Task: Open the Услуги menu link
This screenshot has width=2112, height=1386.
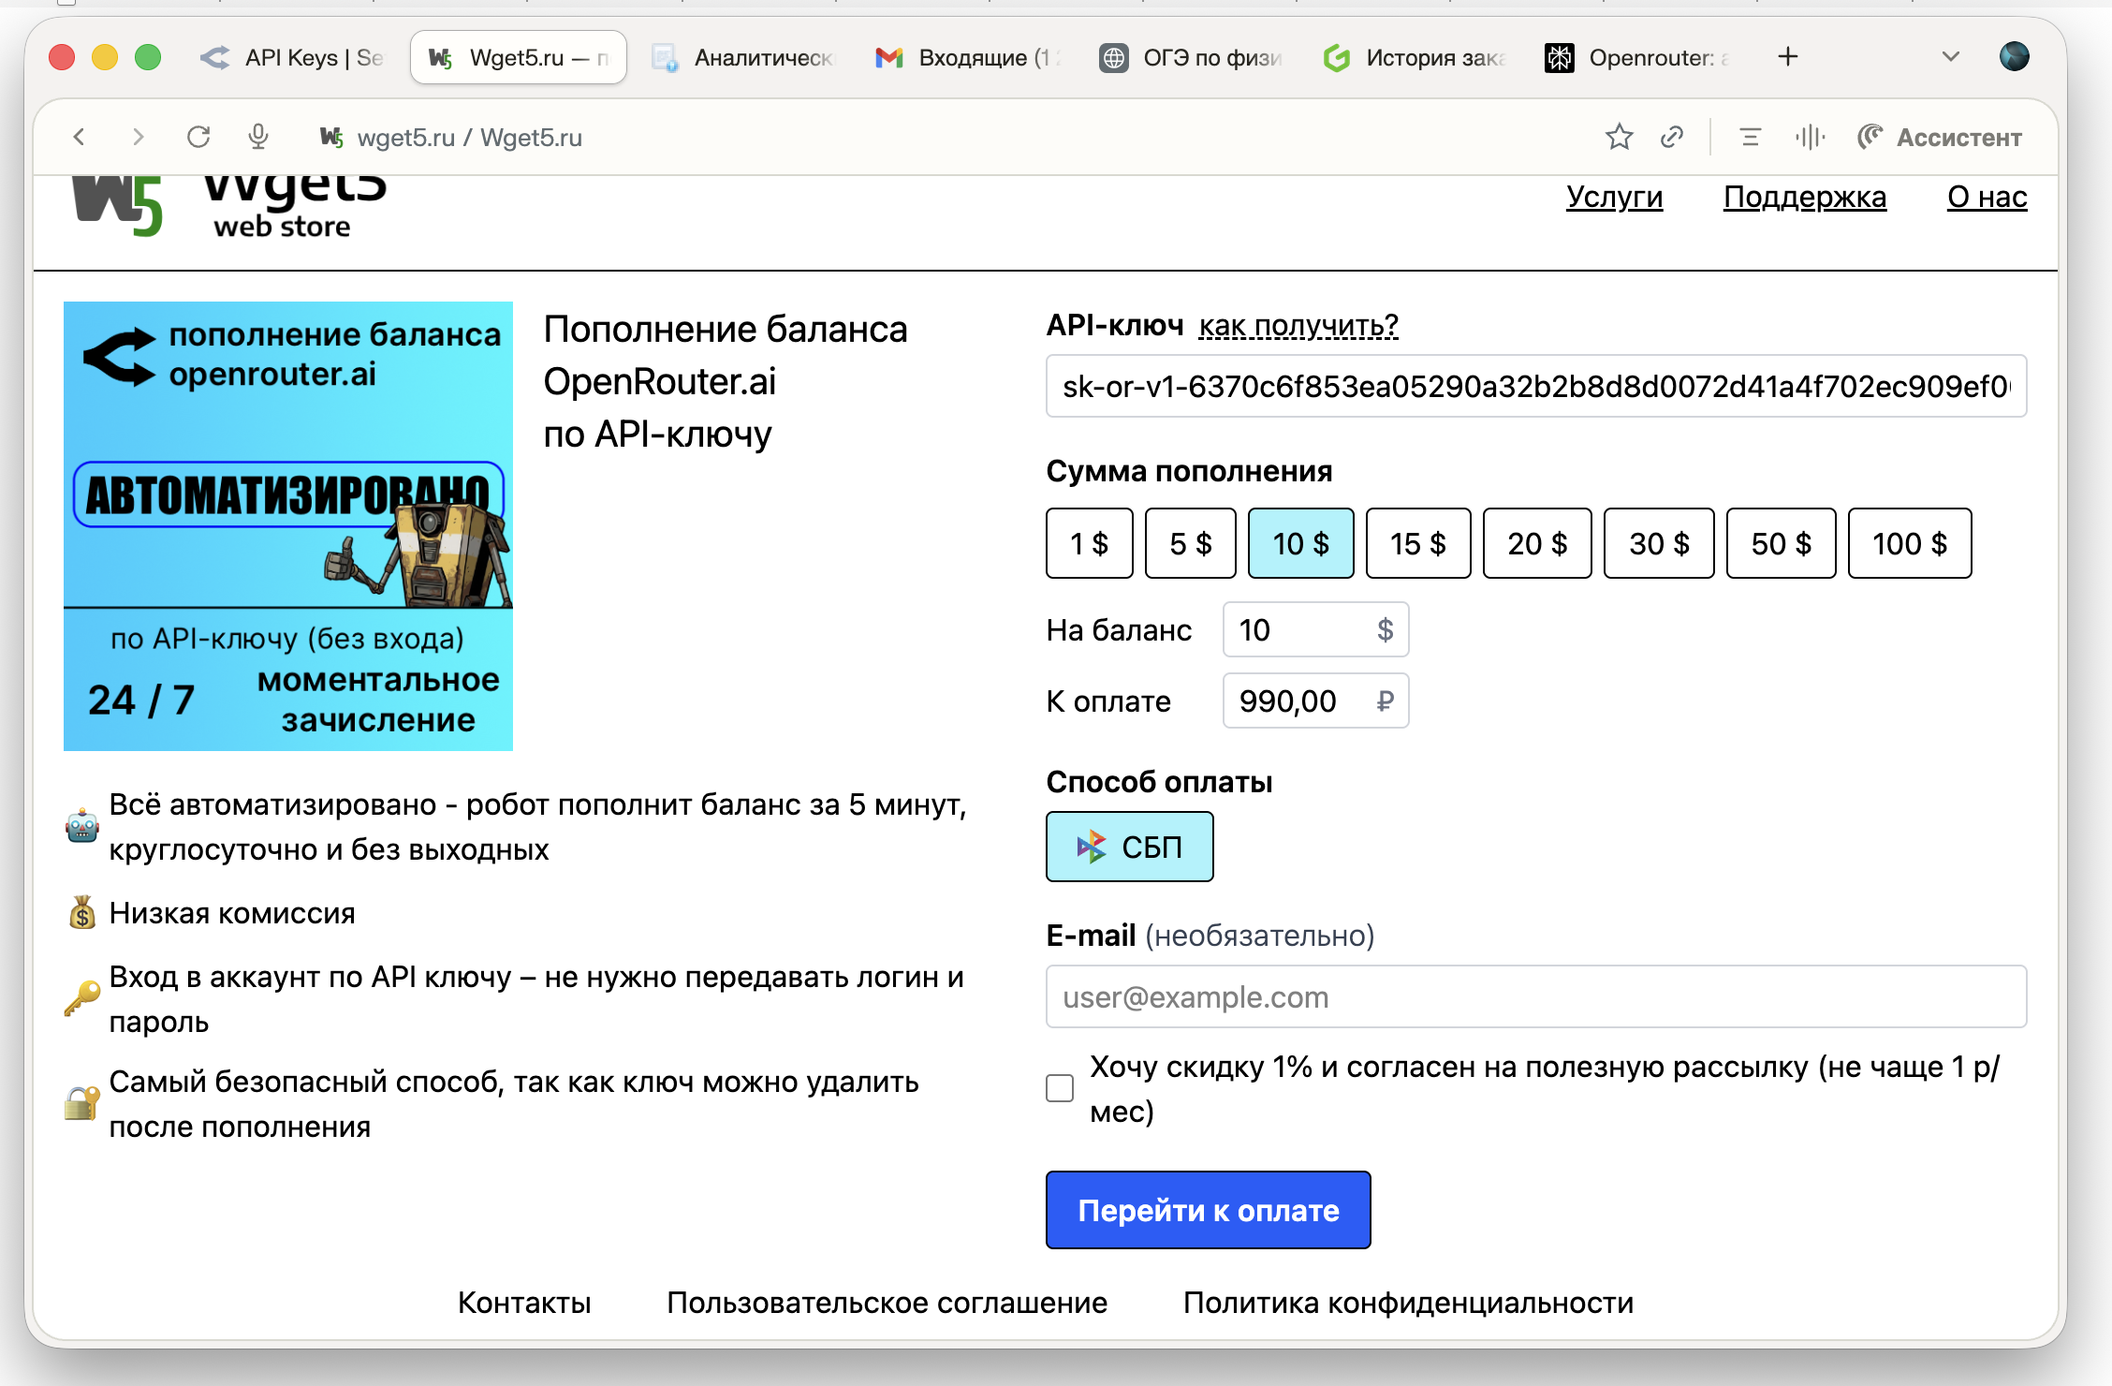Action: coord(1614,197)
